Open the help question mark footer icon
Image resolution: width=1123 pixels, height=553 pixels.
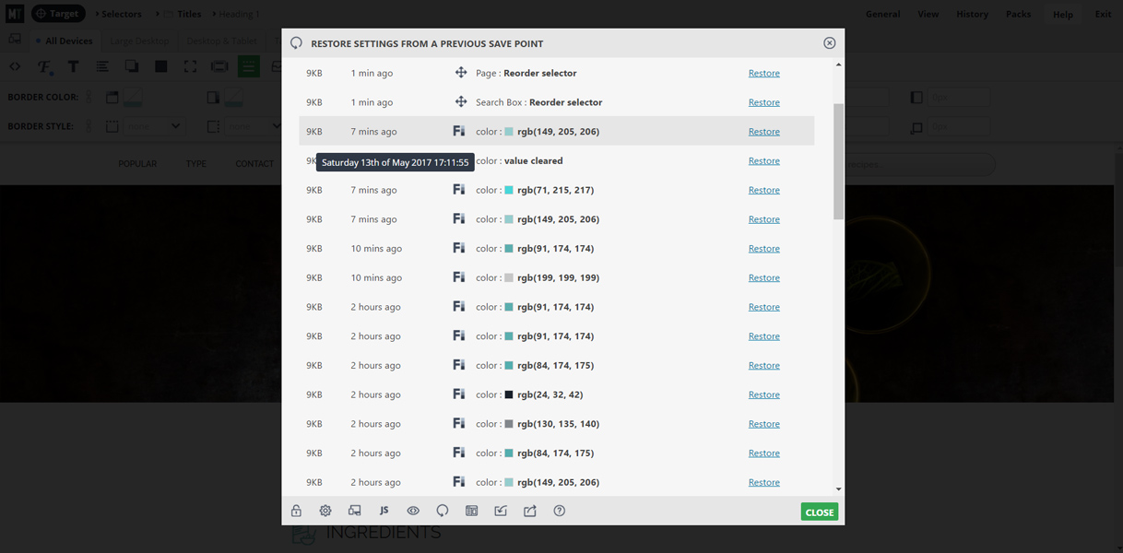(560, 511)
